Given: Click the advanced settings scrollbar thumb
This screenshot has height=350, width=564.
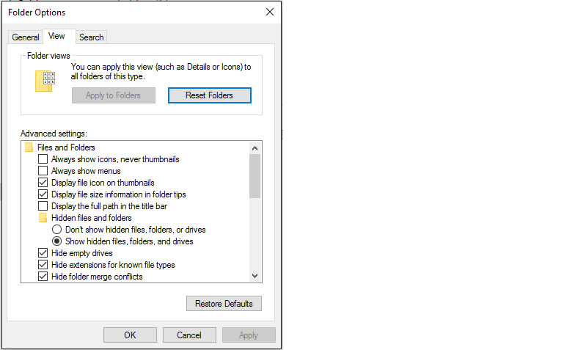Looking at the screenshot, I should (255, 176).
